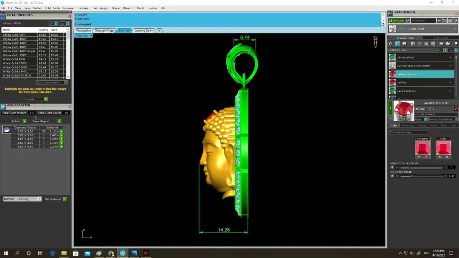
Task: Click the Metal Weights list scrollbar down arrow
Action: pyautogui.click(x=68, y=76)
